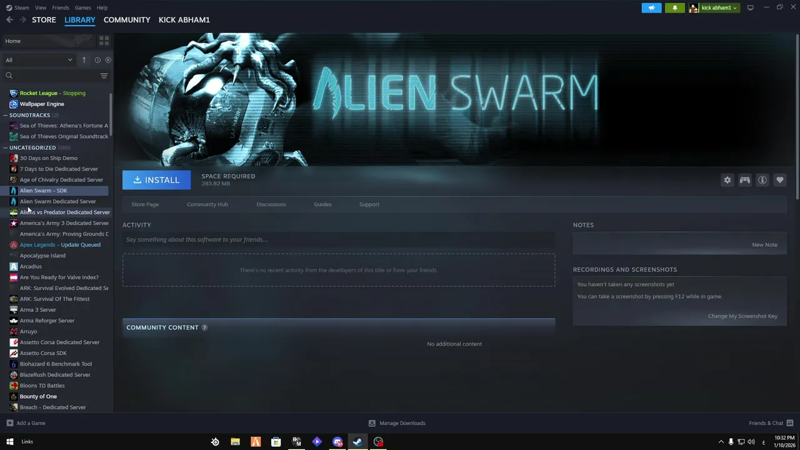Screen dimensions: 800x450
Task: Switch library to grid view icon
Action: click(104, 41)
